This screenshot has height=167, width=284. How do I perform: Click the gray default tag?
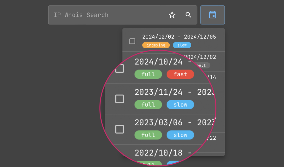pos(202,65)
